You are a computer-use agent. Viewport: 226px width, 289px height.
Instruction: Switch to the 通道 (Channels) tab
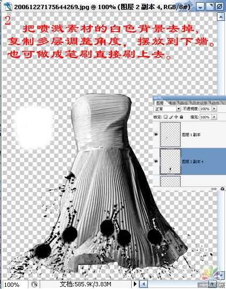pos(172,103)
